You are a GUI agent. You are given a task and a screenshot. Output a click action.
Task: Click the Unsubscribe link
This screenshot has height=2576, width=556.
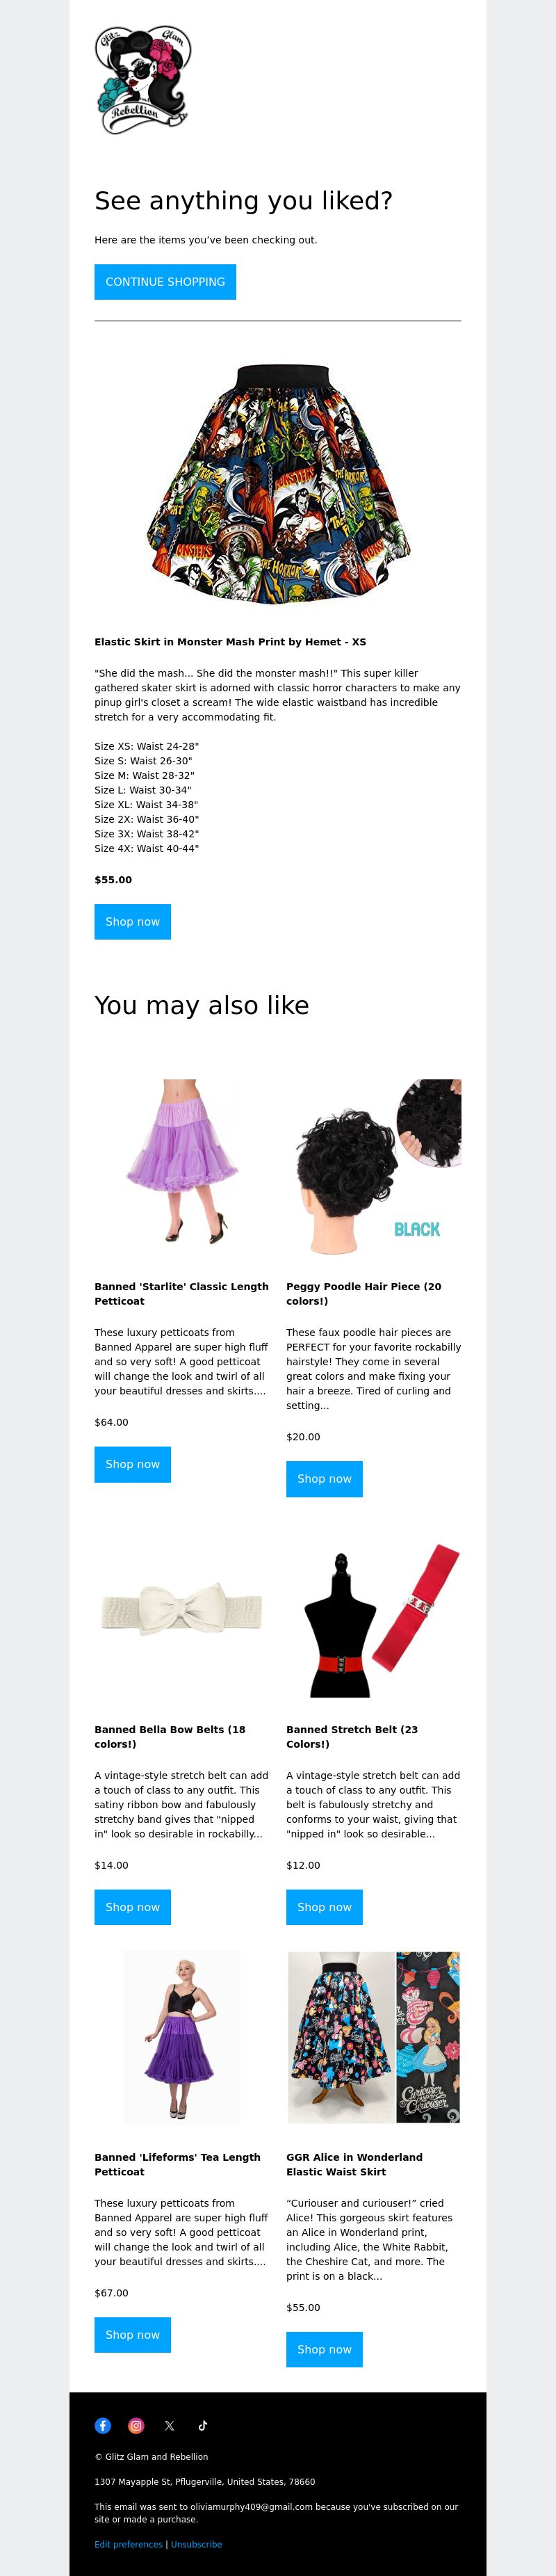coord(197,2544)
